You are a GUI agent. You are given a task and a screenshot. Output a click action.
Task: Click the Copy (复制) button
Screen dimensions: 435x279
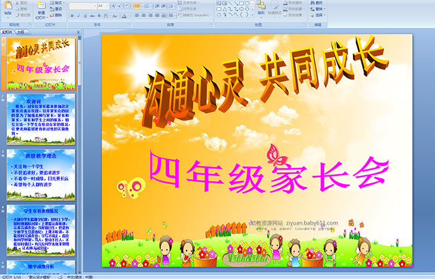tap(21, 9)
